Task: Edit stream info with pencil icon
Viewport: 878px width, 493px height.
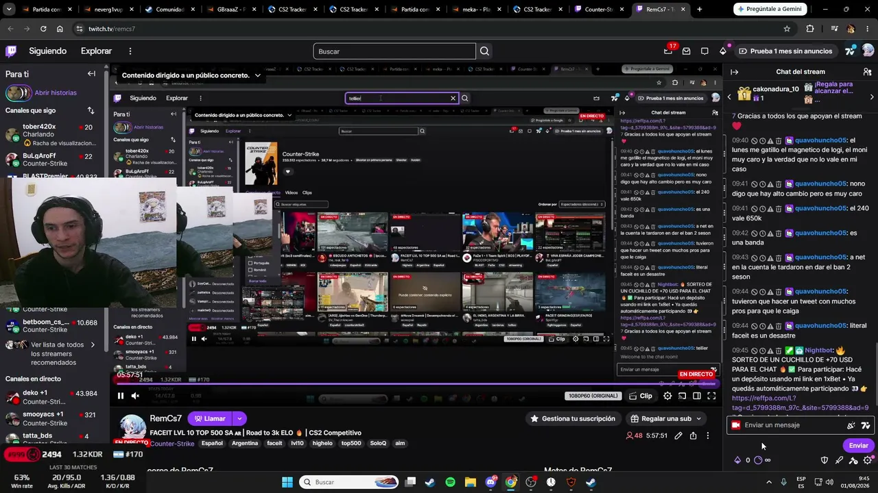Action: tap(678, 435)
